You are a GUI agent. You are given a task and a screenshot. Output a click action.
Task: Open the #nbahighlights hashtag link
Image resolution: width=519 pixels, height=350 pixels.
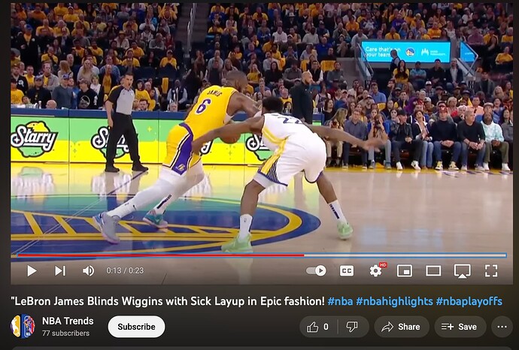[x=395, y=301]
